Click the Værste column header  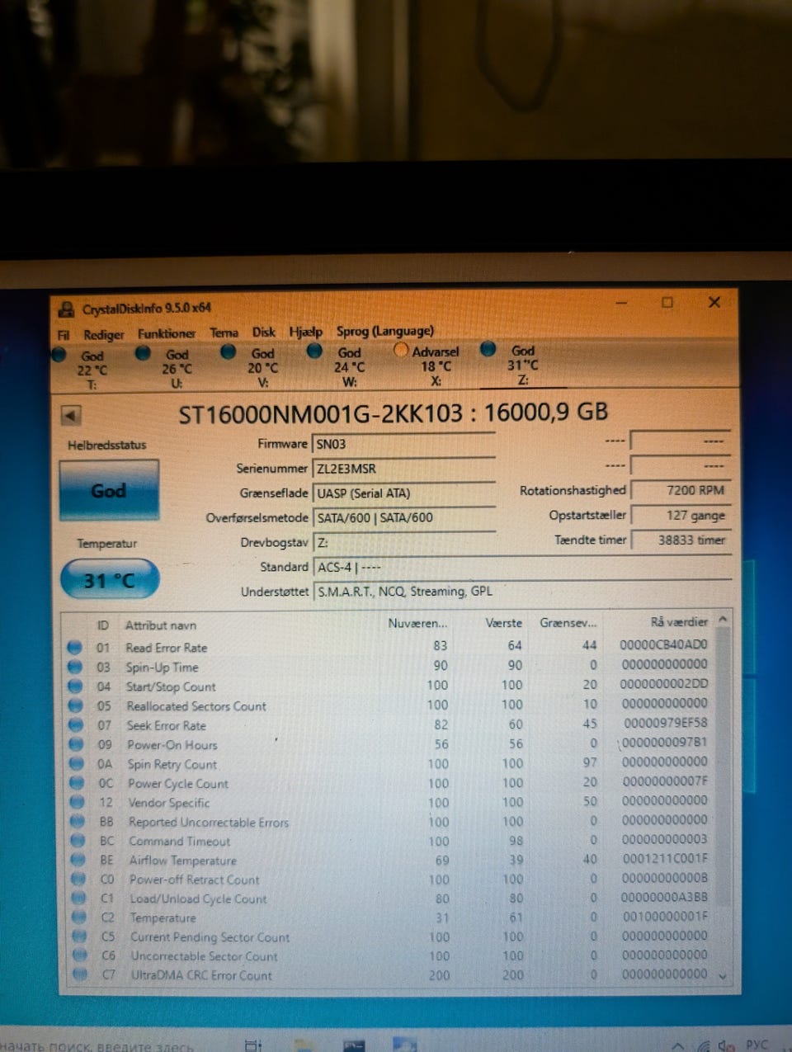[x=503, y=623]
